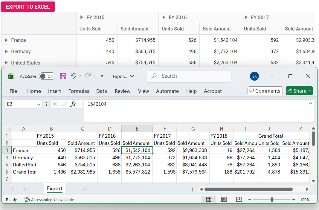Select cell with $1,772,104 in Excel row 4
Image resolution: width=319 pixels, height=210 pixels.
pos(137,157)
